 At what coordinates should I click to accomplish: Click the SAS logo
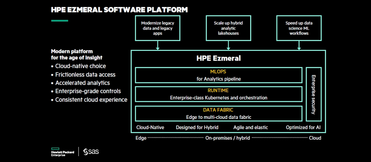pos(91,152)
